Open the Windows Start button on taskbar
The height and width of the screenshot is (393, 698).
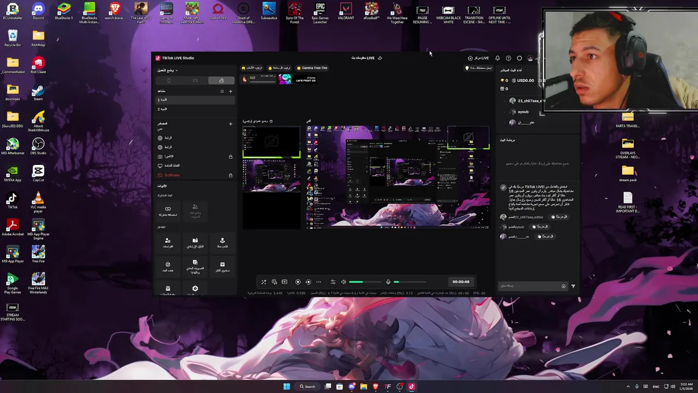[287, 386]
